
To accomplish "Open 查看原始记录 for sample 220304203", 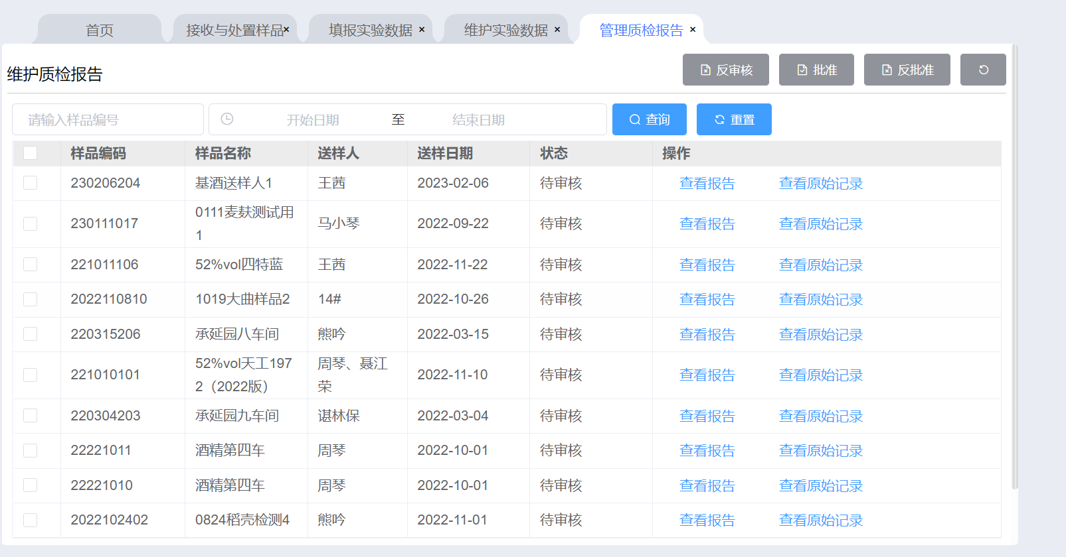I will (821, 416).
